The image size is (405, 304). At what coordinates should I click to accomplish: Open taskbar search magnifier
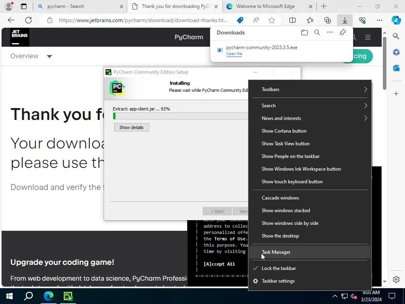[x=28, y=296]
